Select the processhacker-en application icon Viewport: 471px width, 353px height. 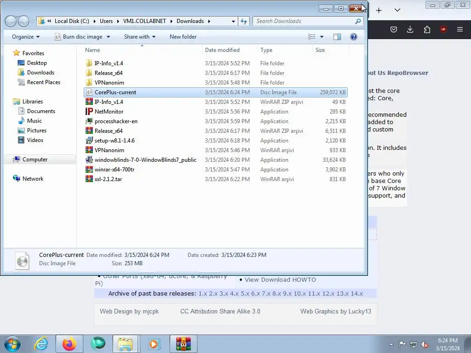89,121
